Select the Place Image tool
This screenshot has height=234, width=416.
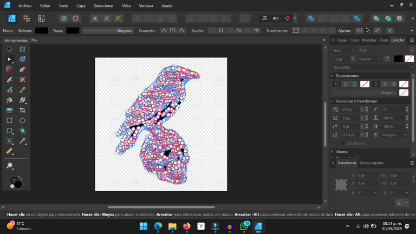pos(9,110)
